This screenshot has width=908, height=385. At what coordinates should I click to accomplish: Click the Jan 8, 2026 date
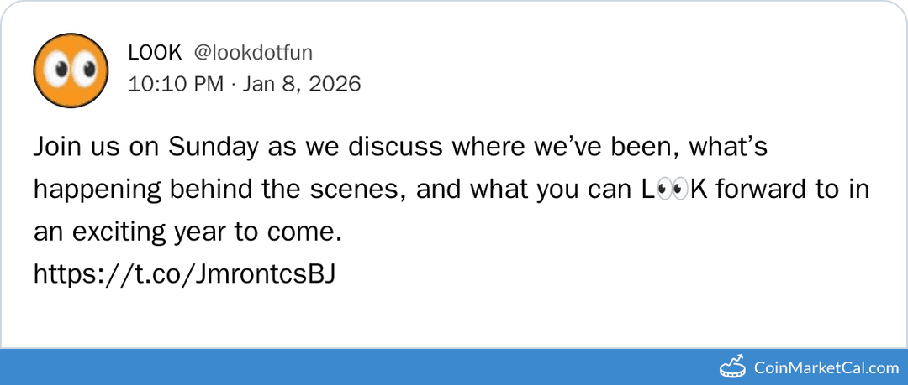[302, 84]
